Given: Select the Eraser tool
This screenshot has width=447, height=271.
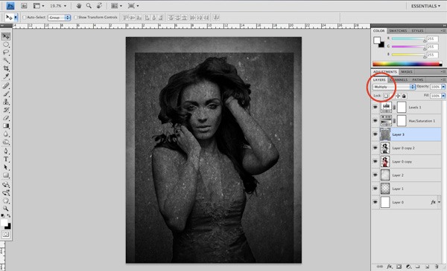Looking at the screenshot, I should point(6,117).
